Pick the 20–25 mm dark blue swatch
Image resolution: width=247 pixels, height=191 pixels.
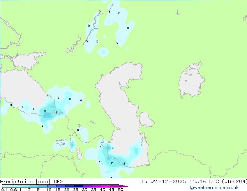(70, 186)
